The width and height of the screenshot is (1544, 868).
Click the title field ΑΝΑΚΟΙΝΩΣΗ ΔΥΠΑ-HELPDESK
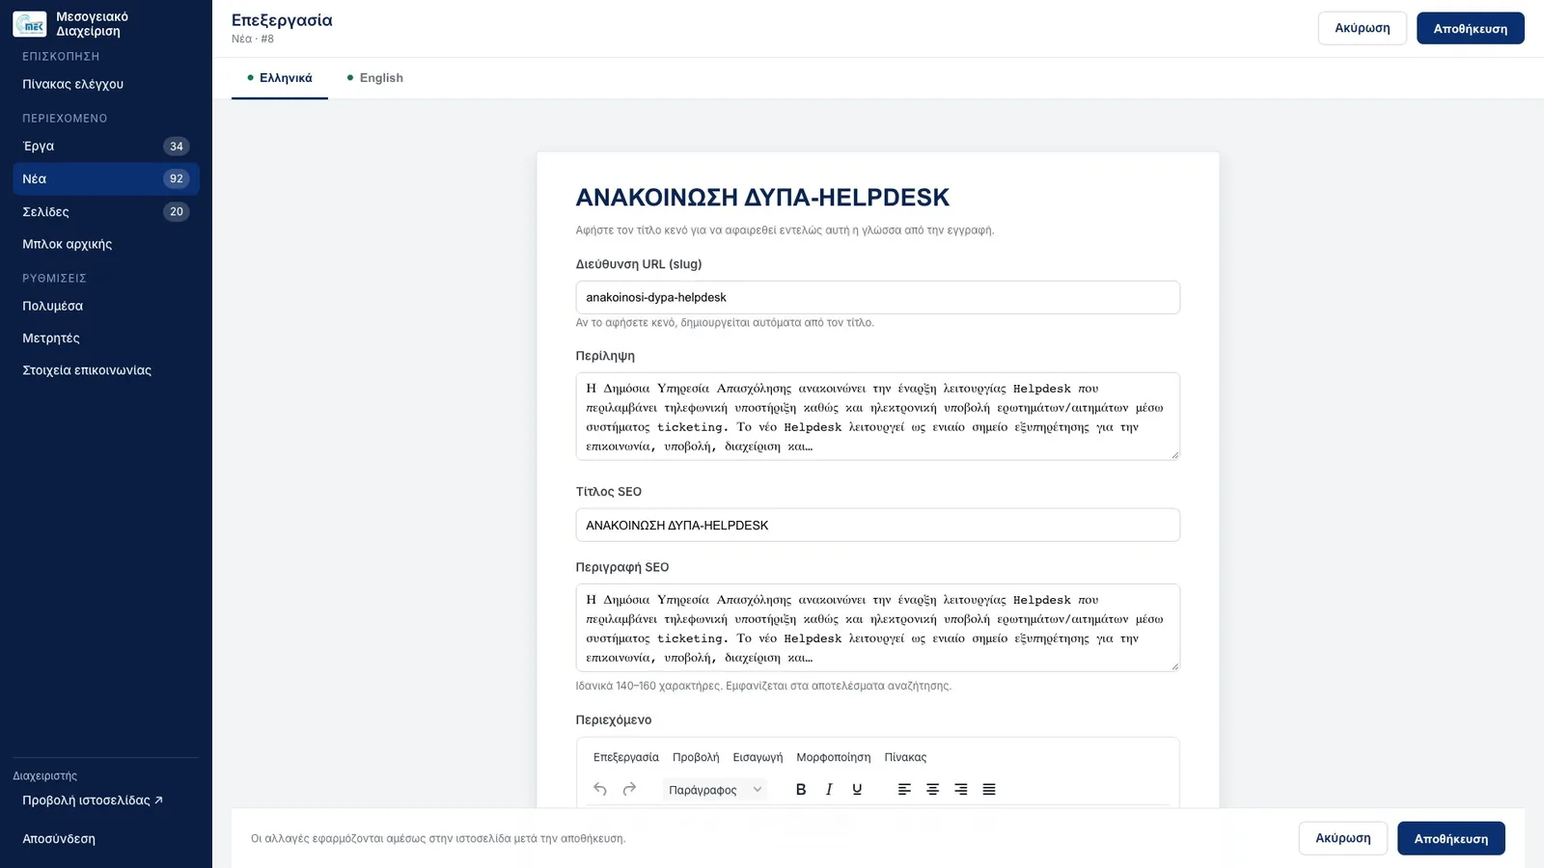click(x=877, y=198)
